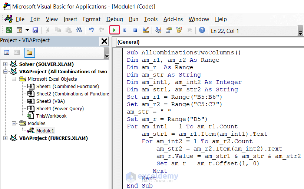Select Sheet2 (Combinations of Functions)

[x=72, y=94]
